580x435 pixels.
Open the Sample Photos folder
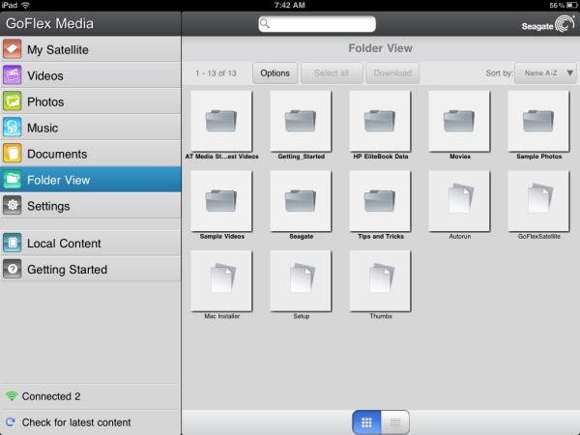[538, 121]
